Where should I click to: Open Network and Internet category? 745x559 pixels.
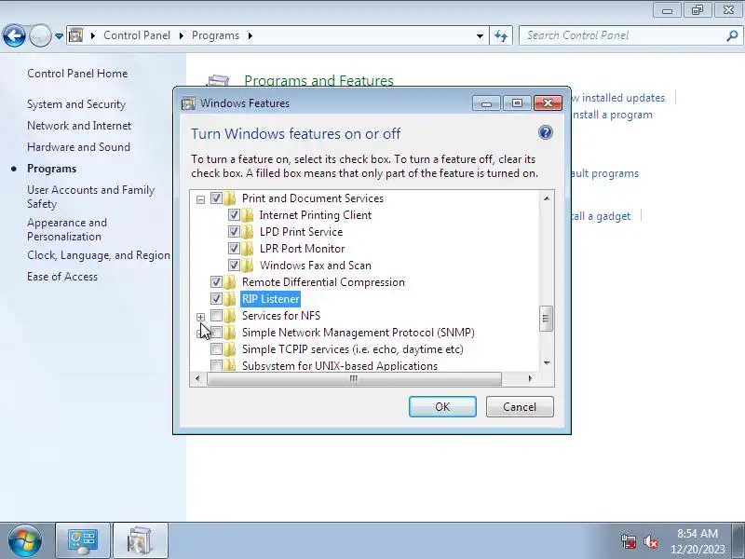click(x=79, y=126)
